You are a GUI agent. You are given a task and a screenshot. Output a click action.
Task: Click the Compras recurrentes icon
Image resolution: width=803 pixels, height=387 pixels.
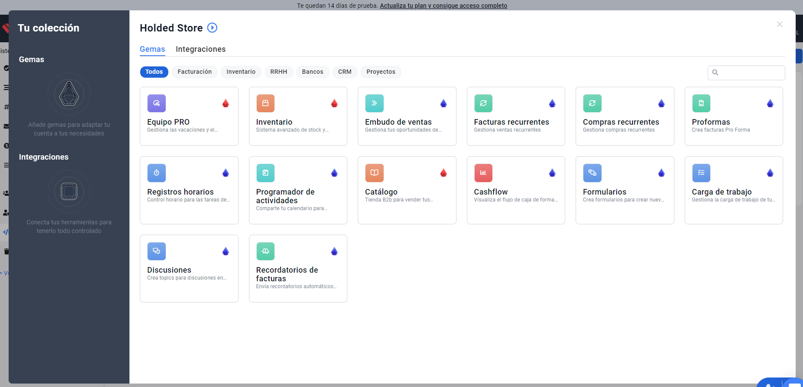click(592, 103)
